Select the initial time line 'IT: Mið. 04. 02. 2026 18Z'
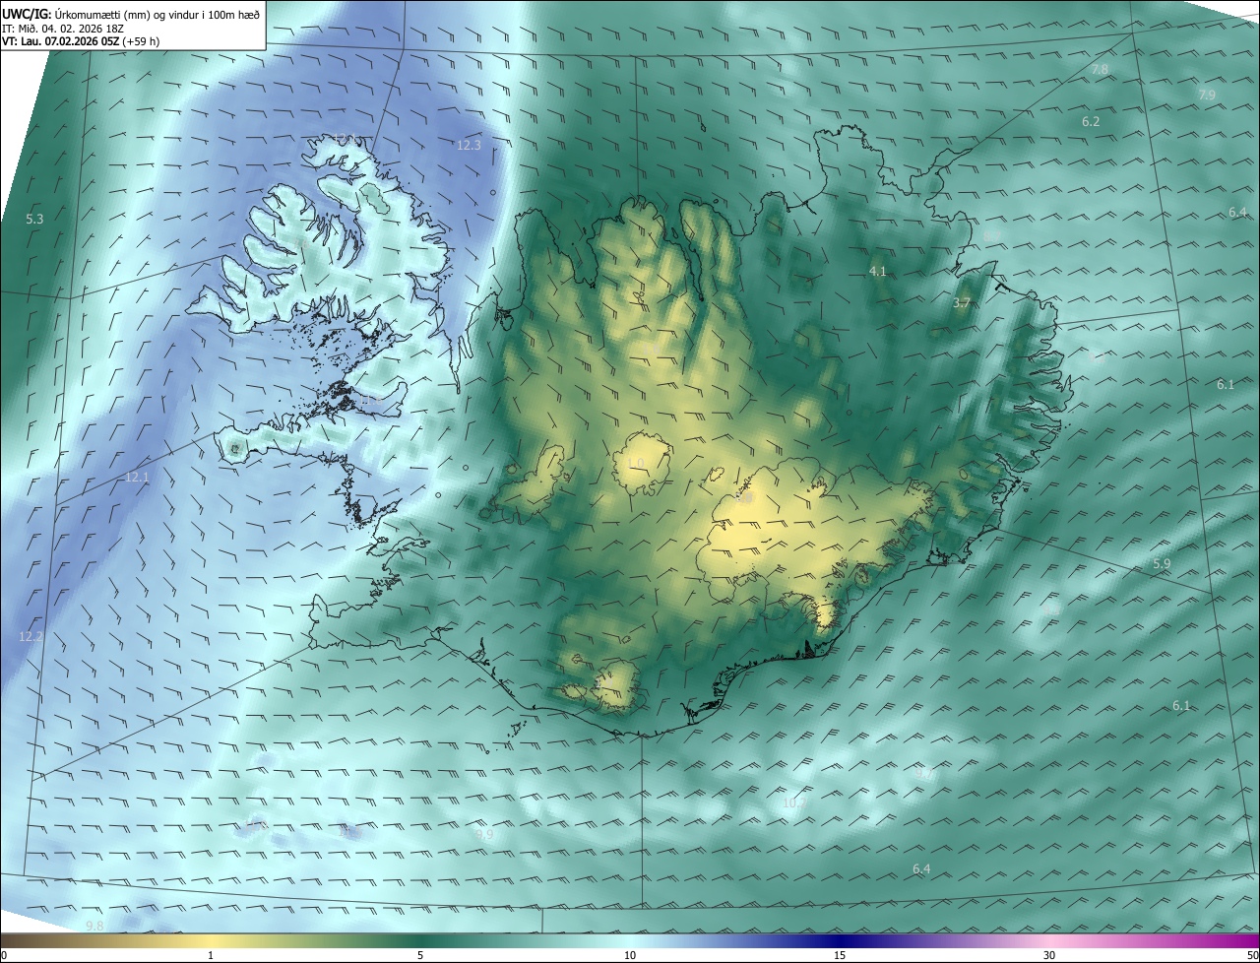 click(x=63, y=29)
